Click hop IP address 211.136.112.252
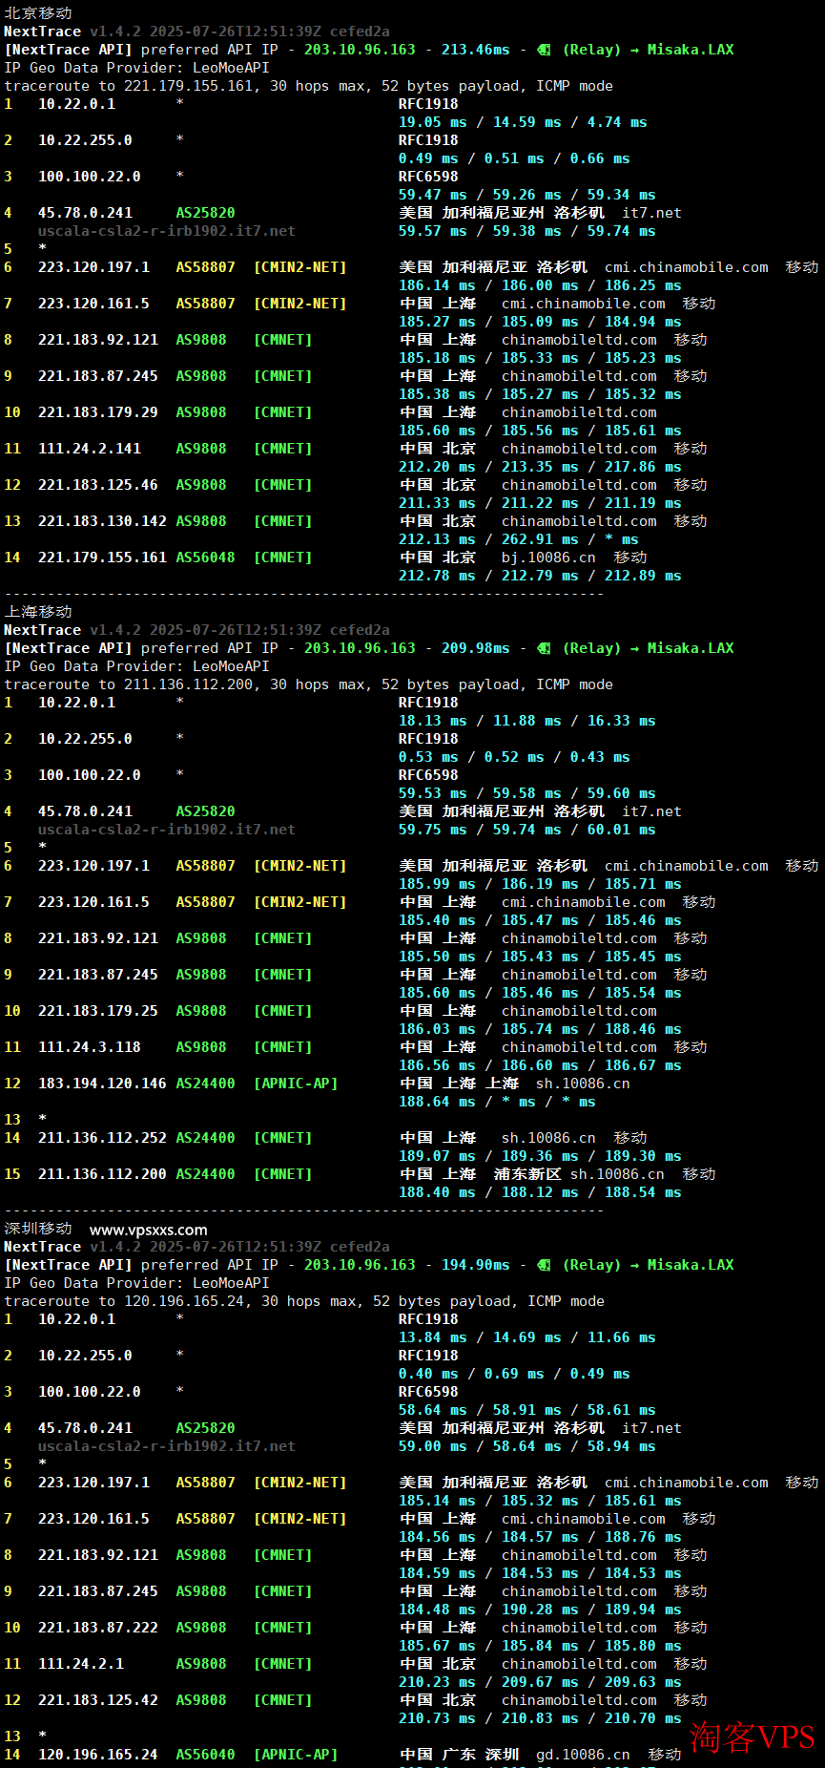The width and height of the screenshot is (825, 1768). click(102, 1138)
